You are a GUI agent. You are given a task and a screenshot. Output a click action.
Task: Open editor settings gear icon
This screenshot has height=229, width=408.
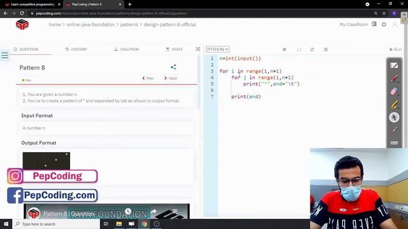coord(284,50)
